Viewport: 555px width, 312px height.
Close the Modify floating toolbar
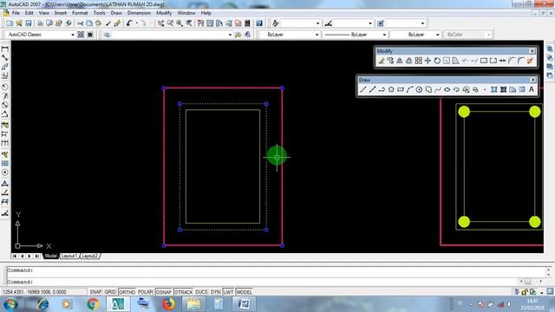[x=532, y=51]
